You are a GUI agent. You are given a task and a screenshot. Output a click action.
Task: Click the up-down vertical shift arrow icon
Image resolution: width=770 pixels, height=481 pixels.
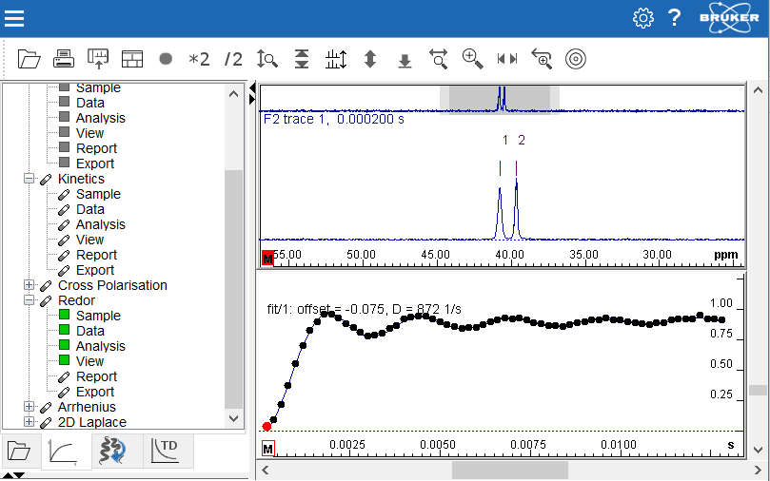pyautogui.click(x=370, y=59)
